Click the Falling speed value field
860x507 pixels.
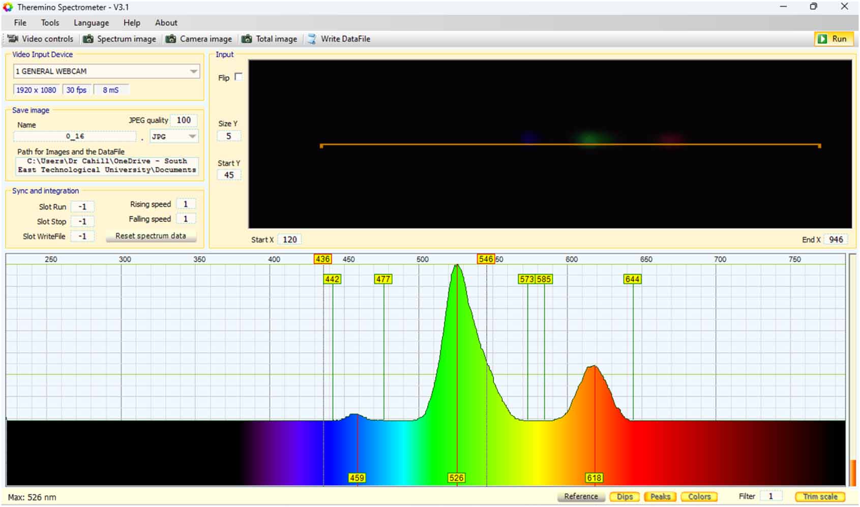point(186,219)
